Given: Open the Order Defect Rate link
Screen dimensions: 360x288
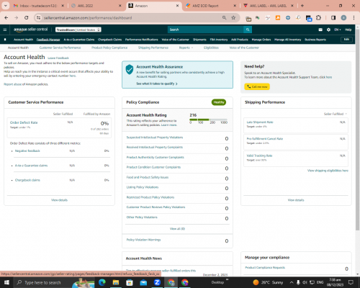Looking at the screenshot, I should coord(24,122).
